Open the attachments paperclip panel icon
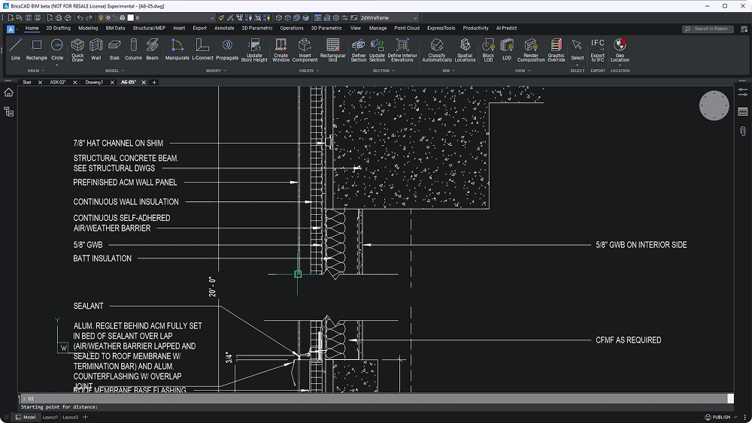 point(743,131)
